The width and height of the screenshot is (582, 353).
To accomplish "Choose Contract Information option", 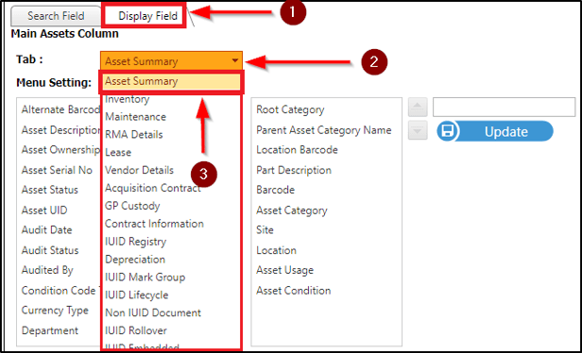I will (154, 224).
